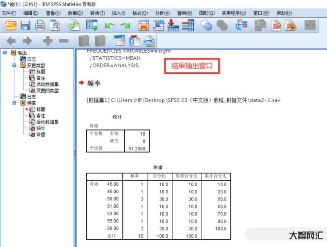This screenshot has width=327, height=247.
Task: Collapse the 变更类型 outline branch
Action: 15,65
